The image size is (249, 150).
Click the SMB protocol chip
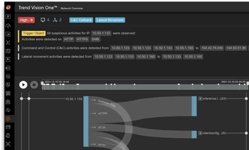coord(95,39)
